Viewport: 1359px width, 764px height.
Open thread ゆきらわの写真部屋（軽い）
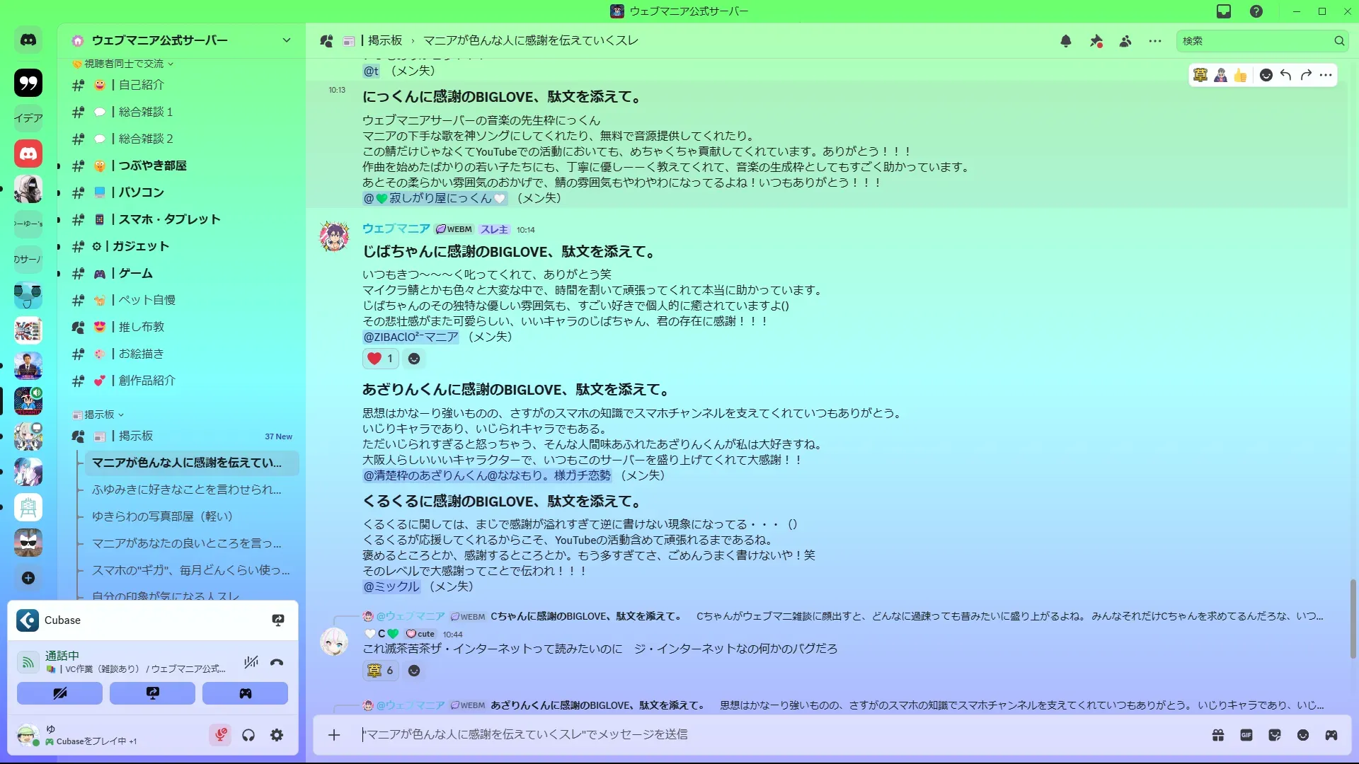point(162,516)
